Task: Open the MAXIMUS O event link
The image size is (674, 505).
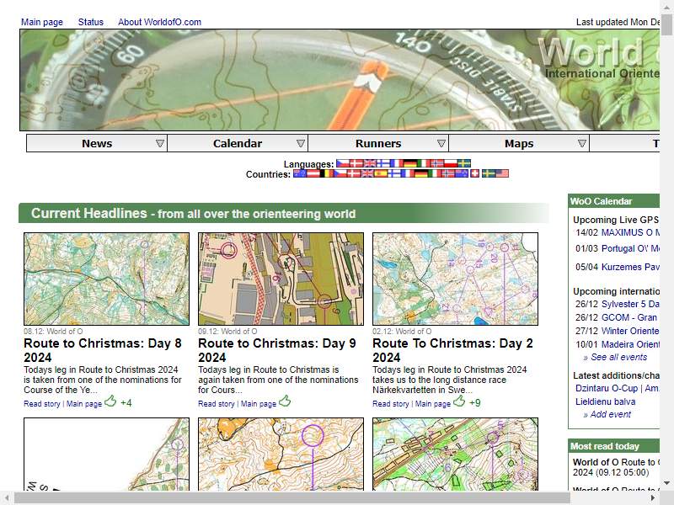Action: point(630,232)
